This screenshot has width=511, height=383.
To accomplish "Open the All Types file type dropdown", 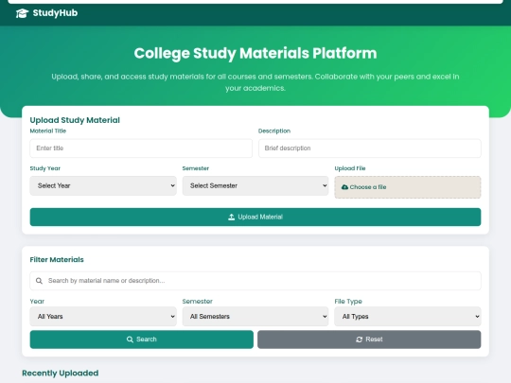I will coord(408,316).
